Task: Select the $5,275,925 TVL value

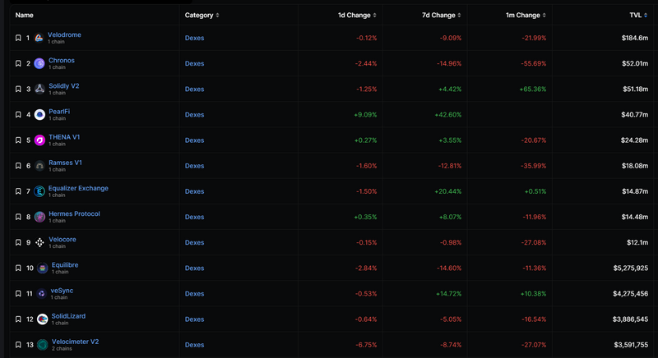Action: [630, 268]
